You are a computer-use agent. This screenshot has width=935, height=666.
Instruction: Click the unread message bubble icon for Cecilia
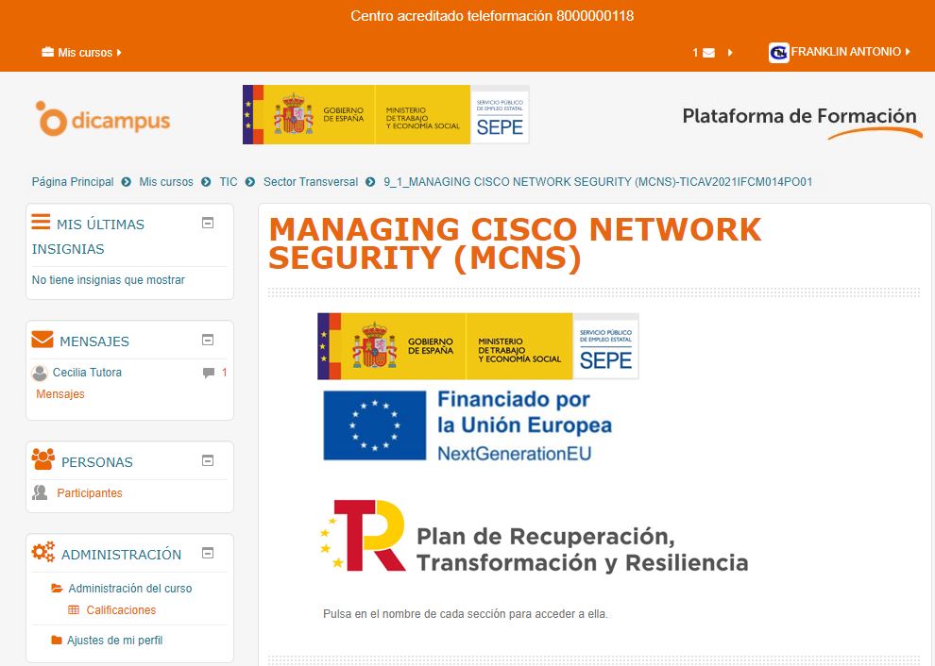[x=208, y=373]
